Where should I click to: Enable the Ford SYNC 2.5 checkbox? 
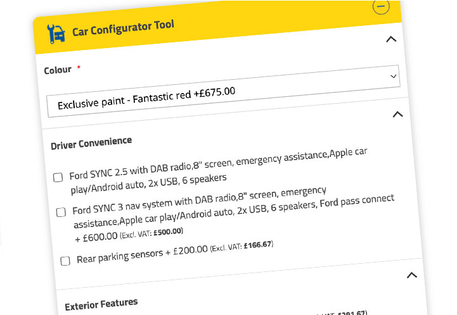point(58,178)
